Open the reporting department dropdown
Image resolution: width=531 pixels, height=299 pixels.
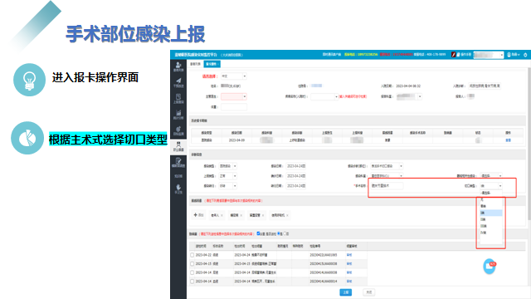click(x=409, y=96)
